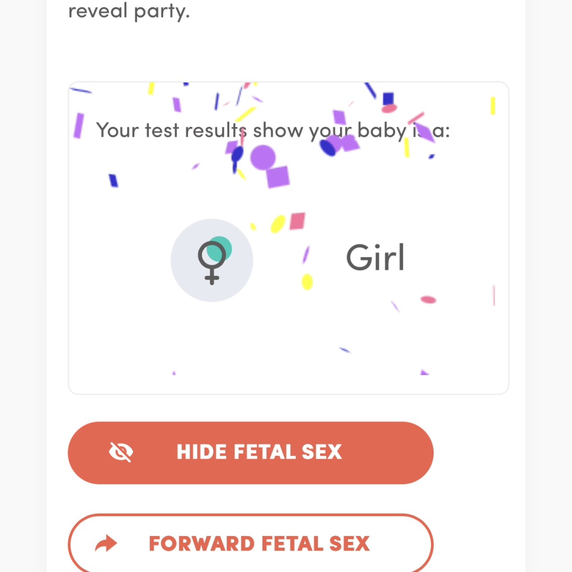This screenshot has width=572, height=572.
Task: Click the teal dot behind the female symbol
Action: point(220,249)
